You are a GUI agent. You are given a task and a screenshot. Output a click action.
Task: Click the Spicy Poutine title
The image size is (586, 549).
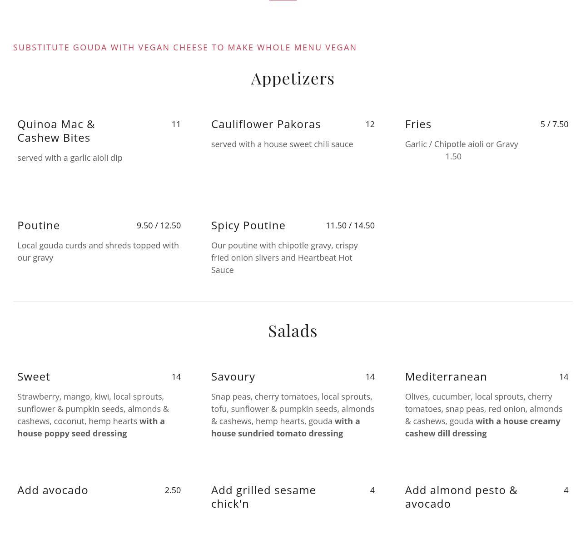[248, 225]
